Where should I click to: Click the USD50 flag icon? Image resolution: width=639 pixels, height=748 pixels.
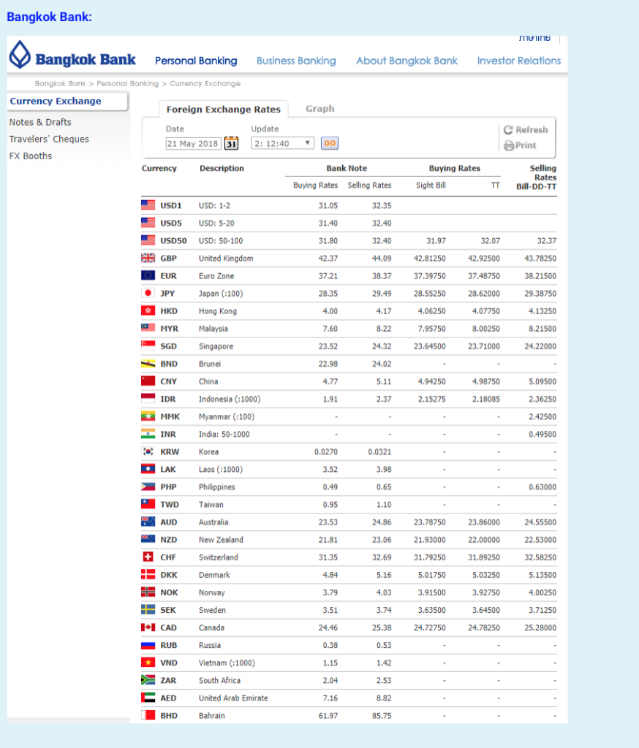pos(148,240)
